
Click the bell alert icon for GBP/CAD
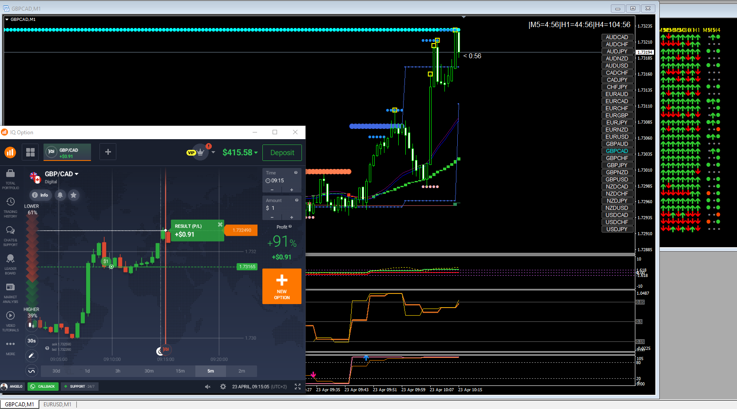point(60,195)
